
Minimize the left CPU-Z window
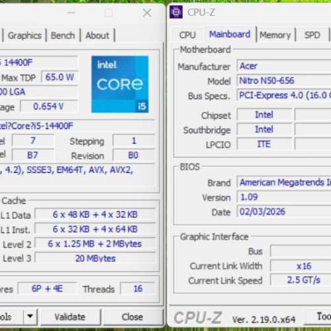coord(71,13)
